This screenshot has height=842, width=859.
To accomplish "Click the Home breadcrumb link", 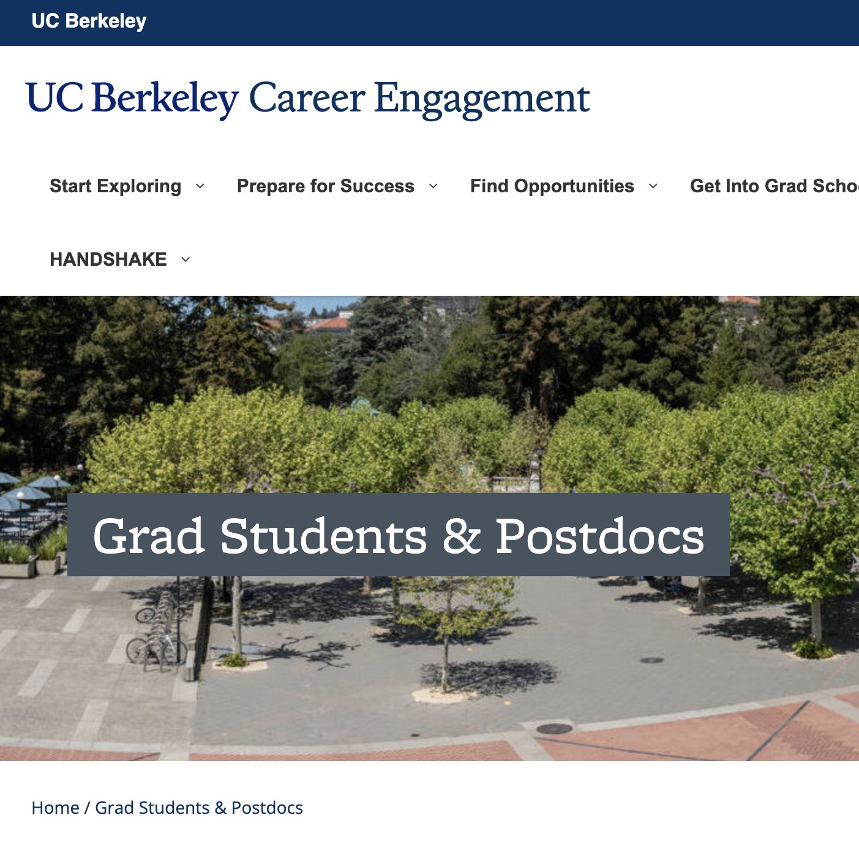I will [56, 808].
